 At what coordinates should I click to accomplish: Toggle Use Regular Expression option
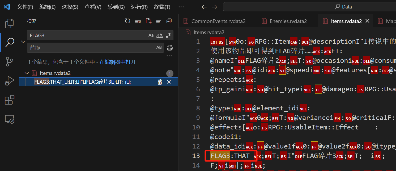pos(168,35)
